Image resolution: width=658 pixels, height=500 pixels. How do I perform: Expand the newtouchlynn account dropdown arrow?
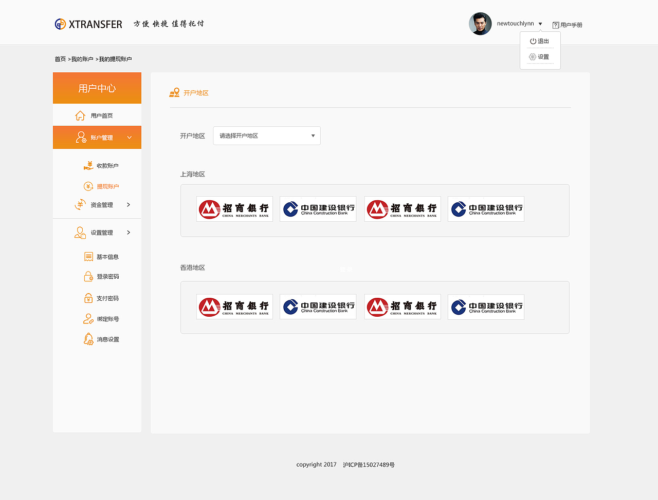point(540,24)
